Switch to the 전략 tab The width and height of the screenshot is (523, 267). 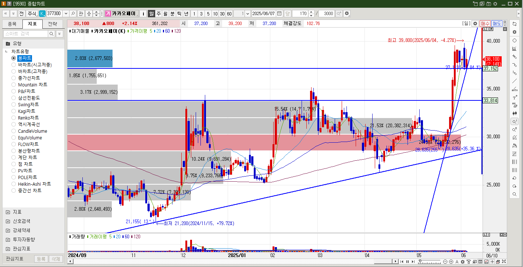53,24
